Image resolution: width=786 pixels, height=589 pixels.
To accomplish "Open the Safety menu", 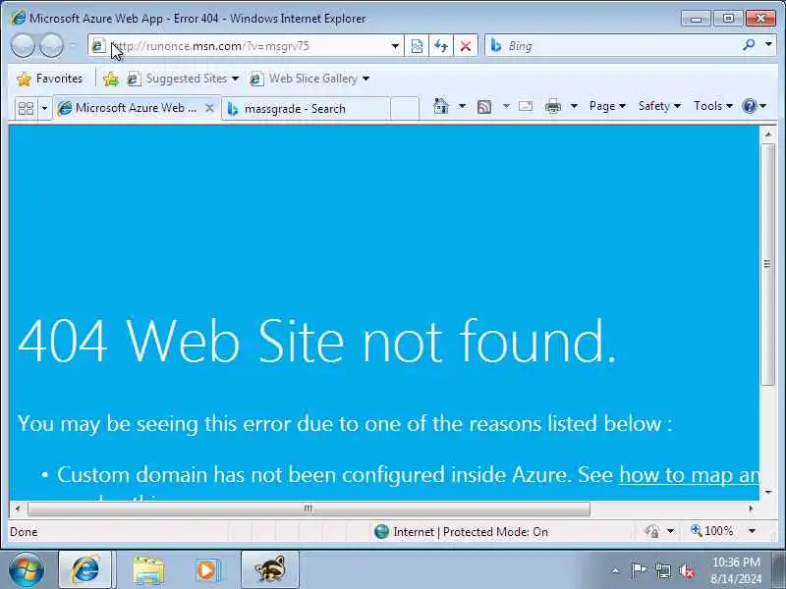I will pos(659,106).
